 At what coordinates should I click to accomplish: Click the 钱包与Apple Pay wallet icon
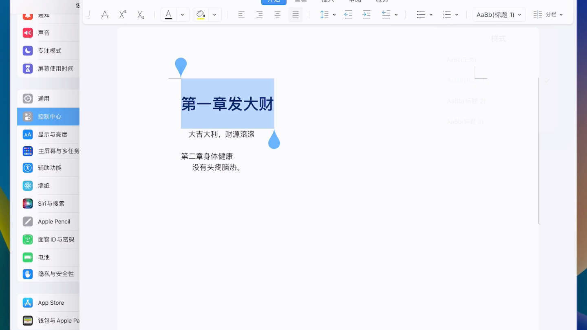[x=28, y=321]
